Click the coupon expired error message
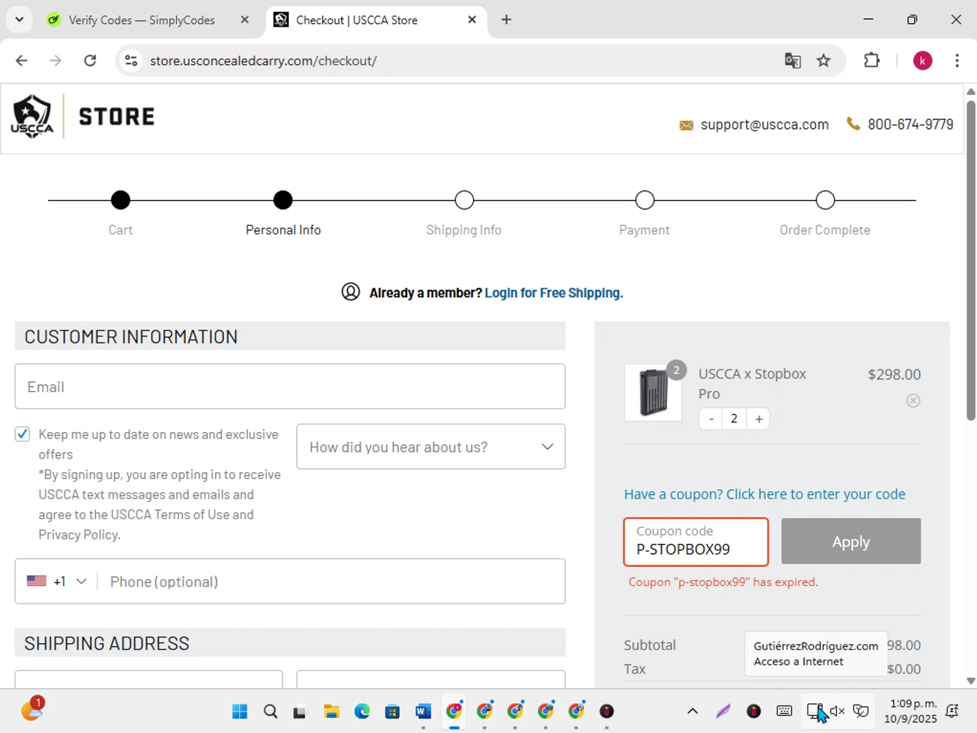 click(723, 582)
